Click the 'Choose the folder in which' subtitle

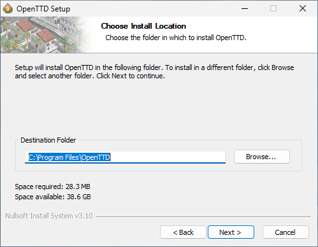(x=176, y=38)
